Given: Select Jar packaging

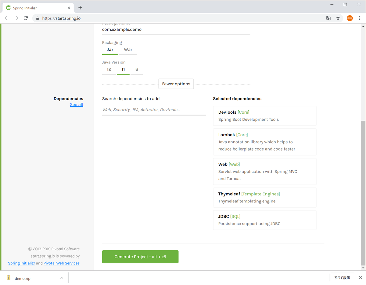Looking at the screenshot, I should (110, 50).
